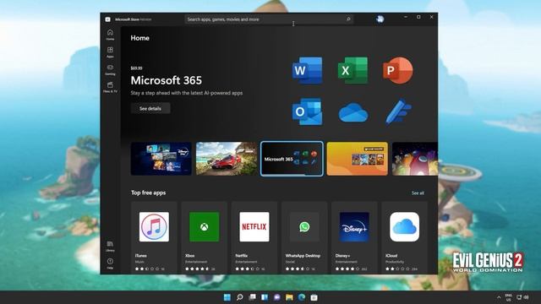Click the Word icon in hero banner
This screenshot has height=304, width=541.
[307, 70]
